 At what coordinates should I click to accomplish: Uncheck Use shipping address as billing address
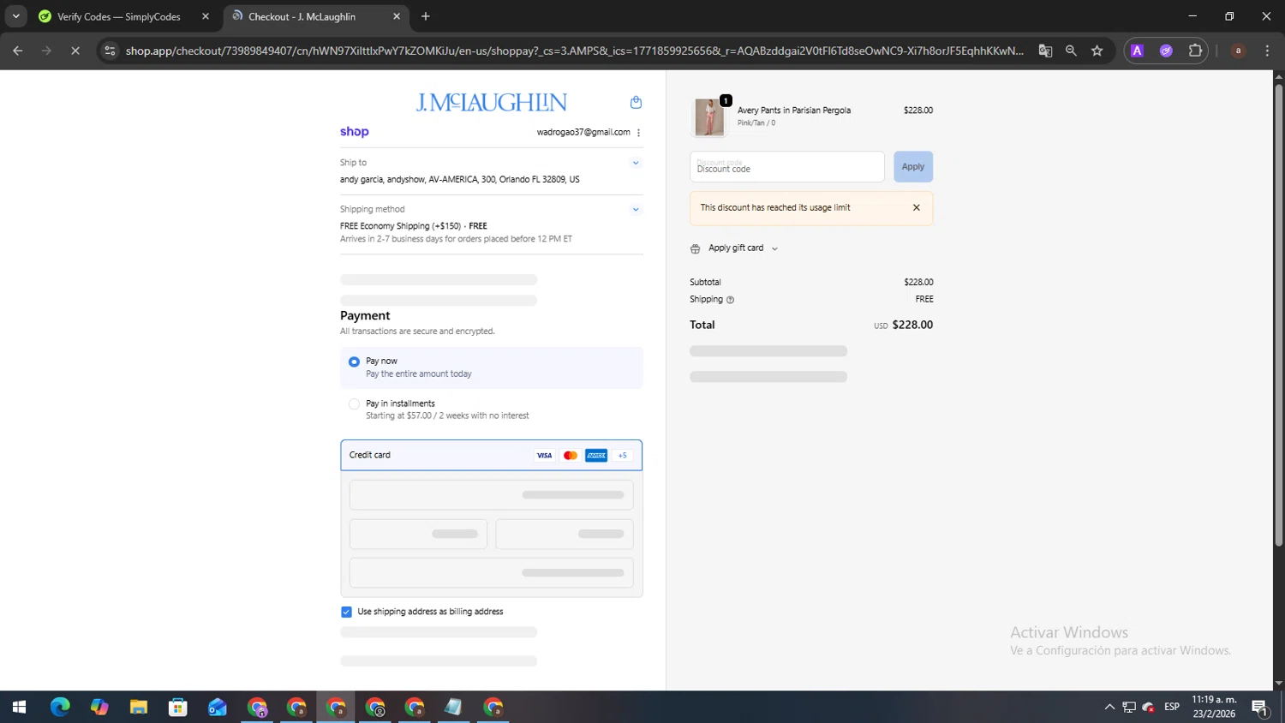[x=346, y=612]
